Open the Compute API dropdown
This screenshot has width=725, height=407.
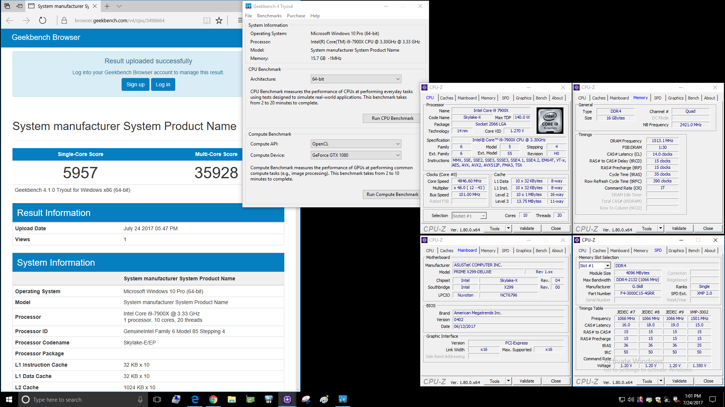click(356, 144)
